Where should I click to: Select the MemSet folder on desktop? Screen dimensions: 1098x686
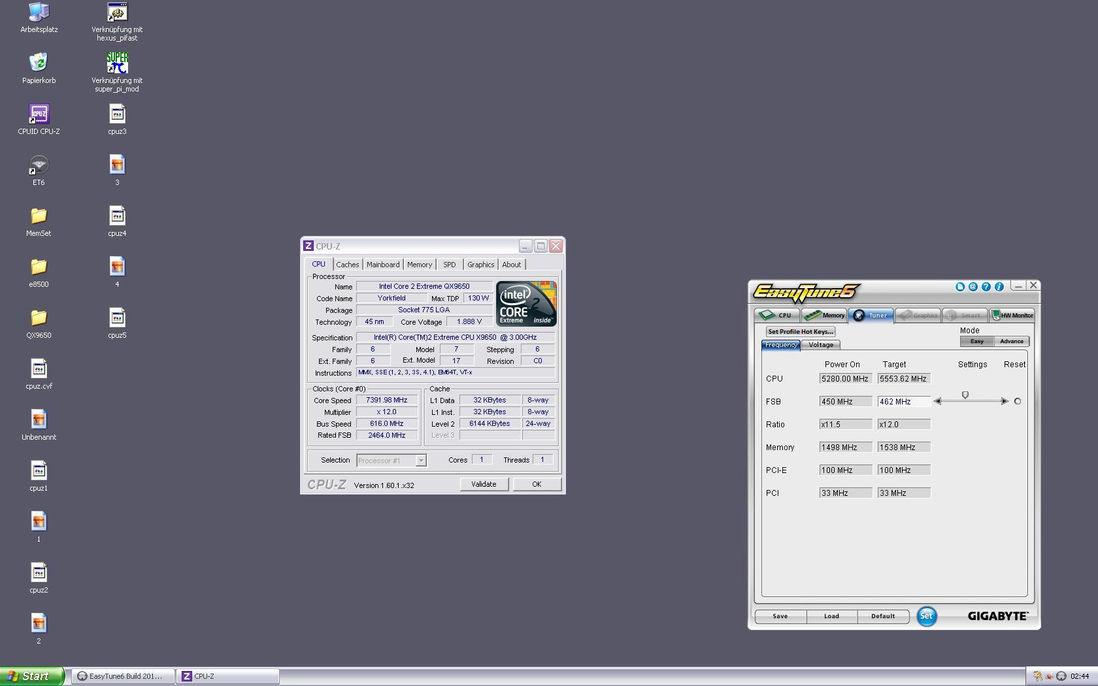(39, 221)
